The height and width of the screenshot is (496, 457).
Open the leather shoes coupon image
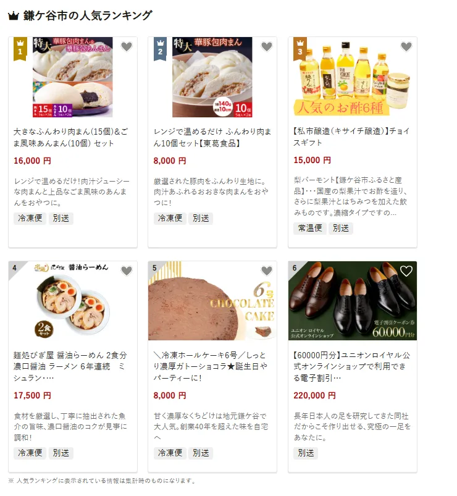[x=353, y=301]
